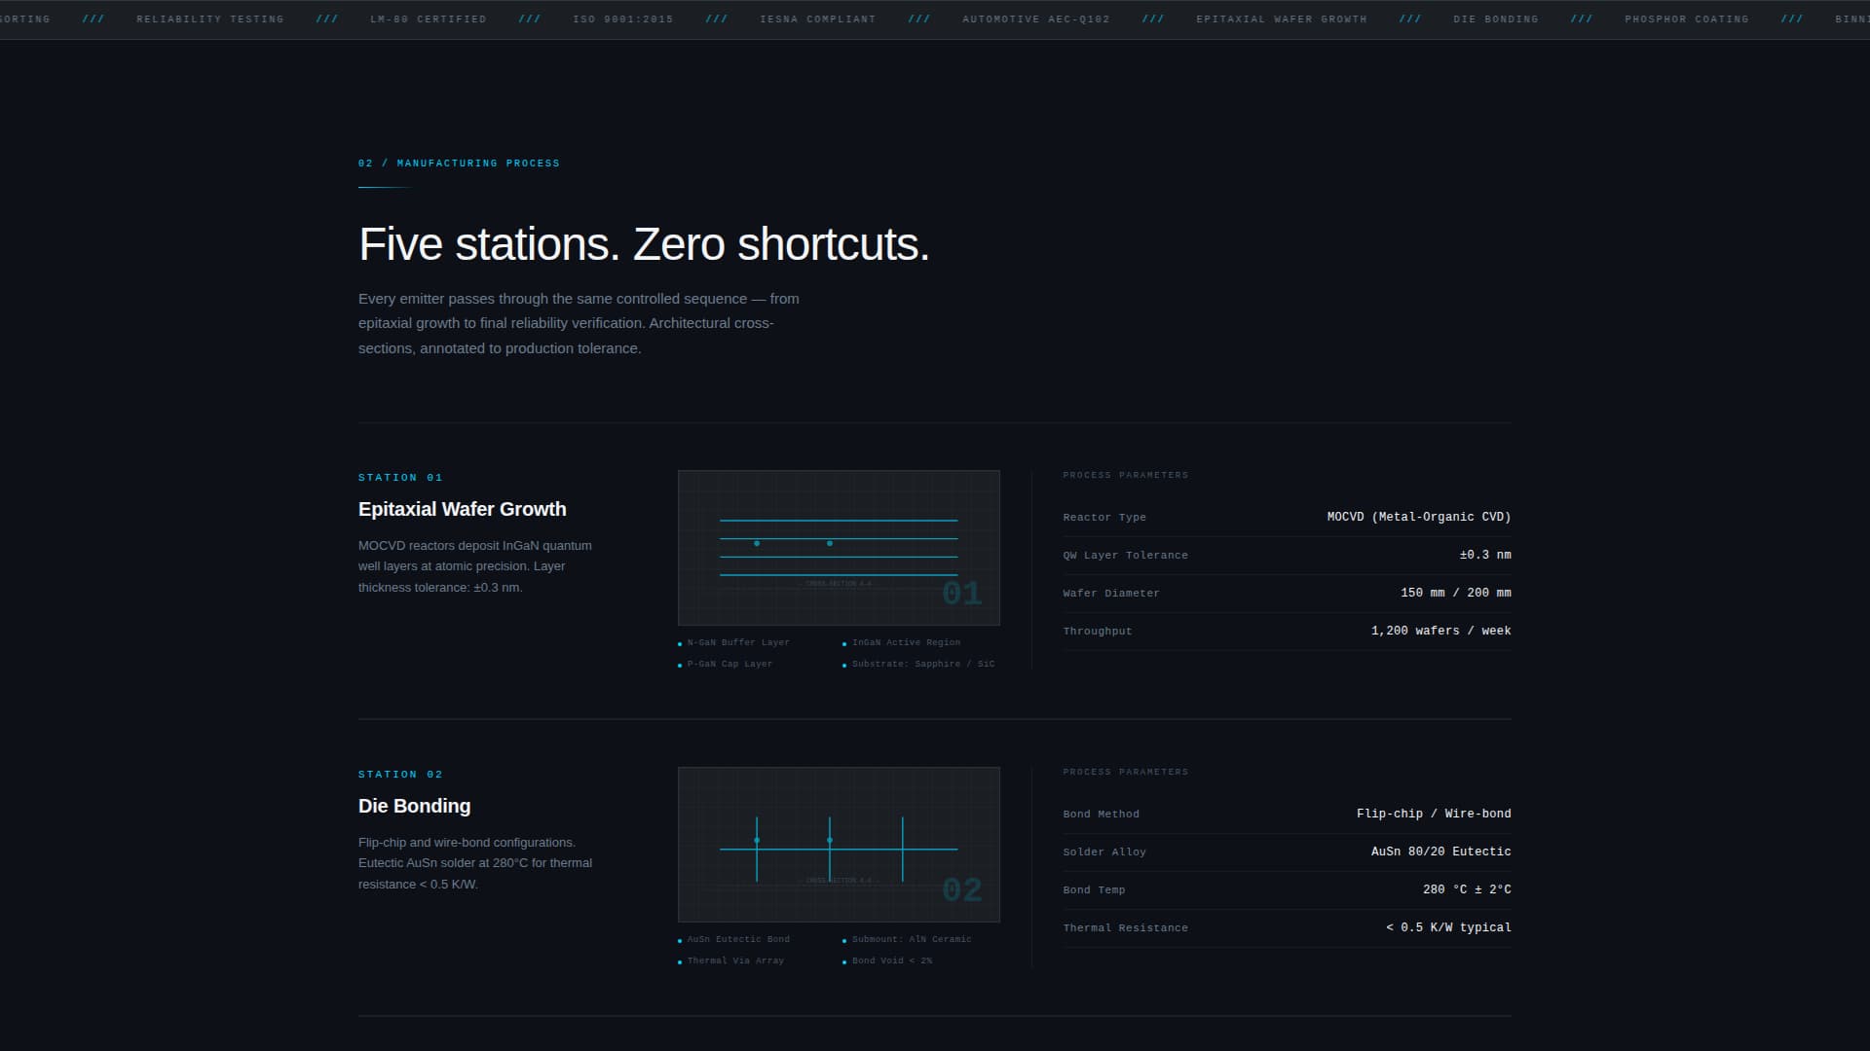Toggle the quantum well marker dot in Station 01 diagram
1870x1051 pixels.
pyautogui.click(x=757, y=544)
